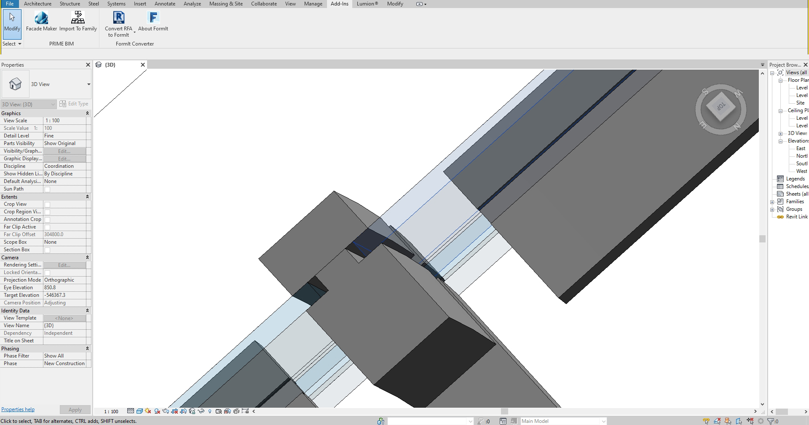Click the selection Filter funnel icon

[771, 421]
